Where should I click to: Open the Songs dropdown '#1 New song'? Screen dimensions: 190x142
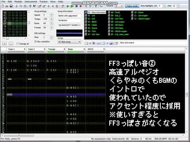69,42
